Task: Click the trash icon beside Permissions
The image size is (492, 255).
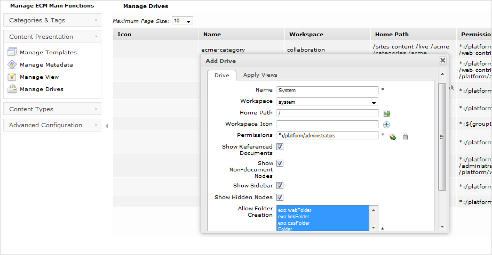Action: pyautogui.click(x=406, y=136)
